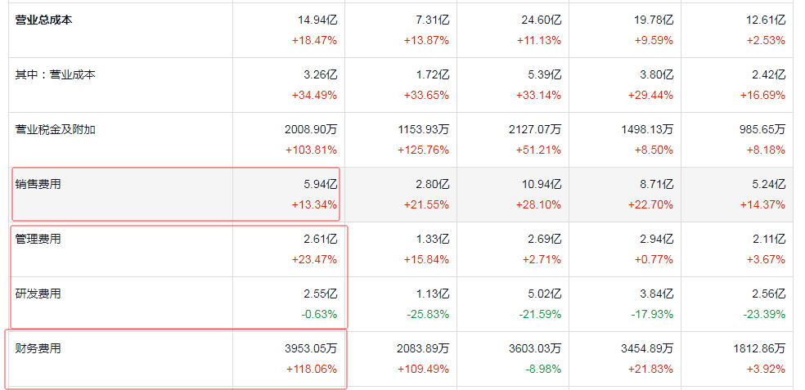Select the 其中：营业成本 row label
805x390 pixels.
click(x=55, y=74)
